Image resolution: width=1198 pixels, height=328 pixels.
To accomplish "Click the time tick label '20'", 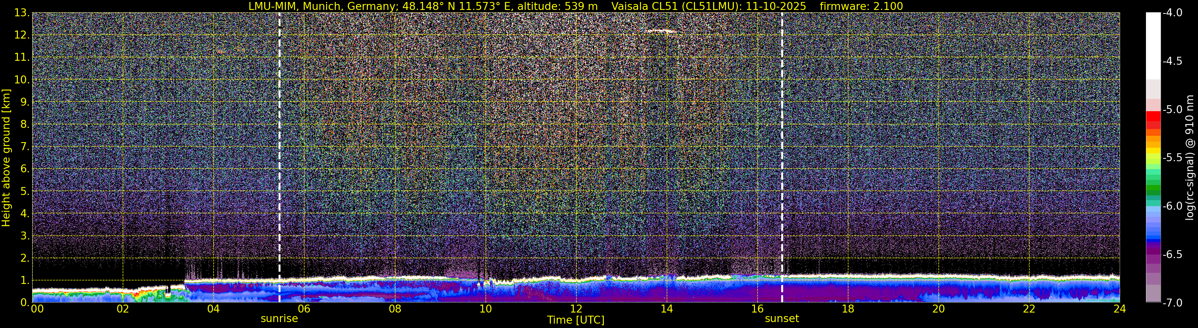I will 939,309.
